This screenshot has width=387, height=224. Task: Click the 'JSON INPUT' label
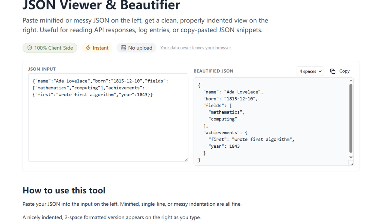tap(42, 69)
